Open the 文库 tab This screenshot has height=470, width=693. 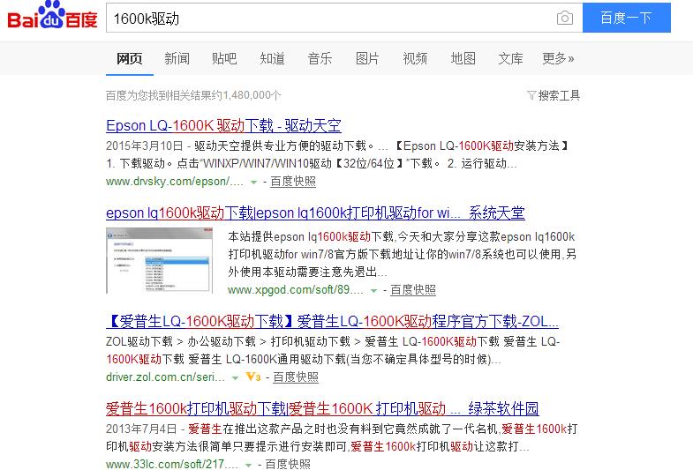(x=510, y=58)
